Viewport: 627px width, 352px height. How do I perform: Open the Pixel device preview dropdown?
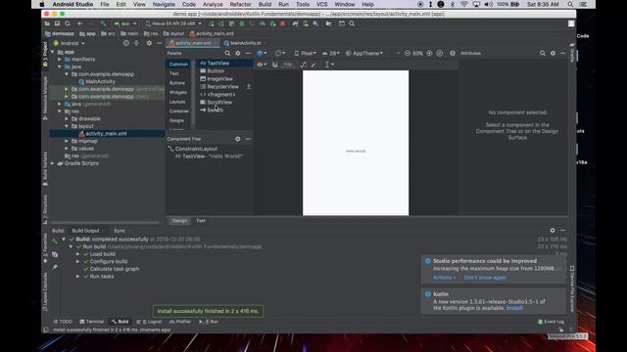tap(305, 53)
